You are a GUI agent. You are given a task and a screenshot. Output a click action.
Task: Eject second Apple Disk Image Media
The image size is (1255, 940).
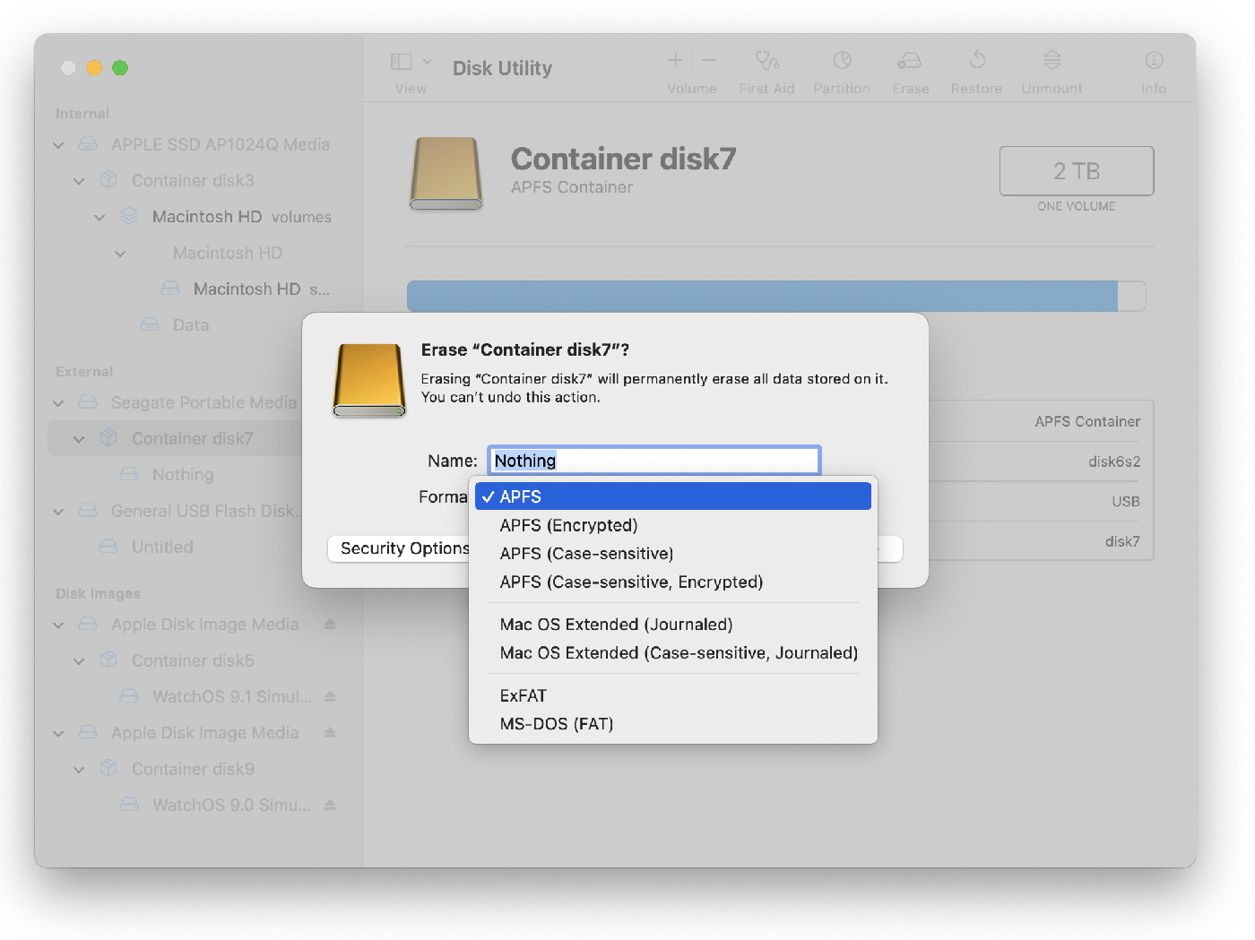click(330, 733)
